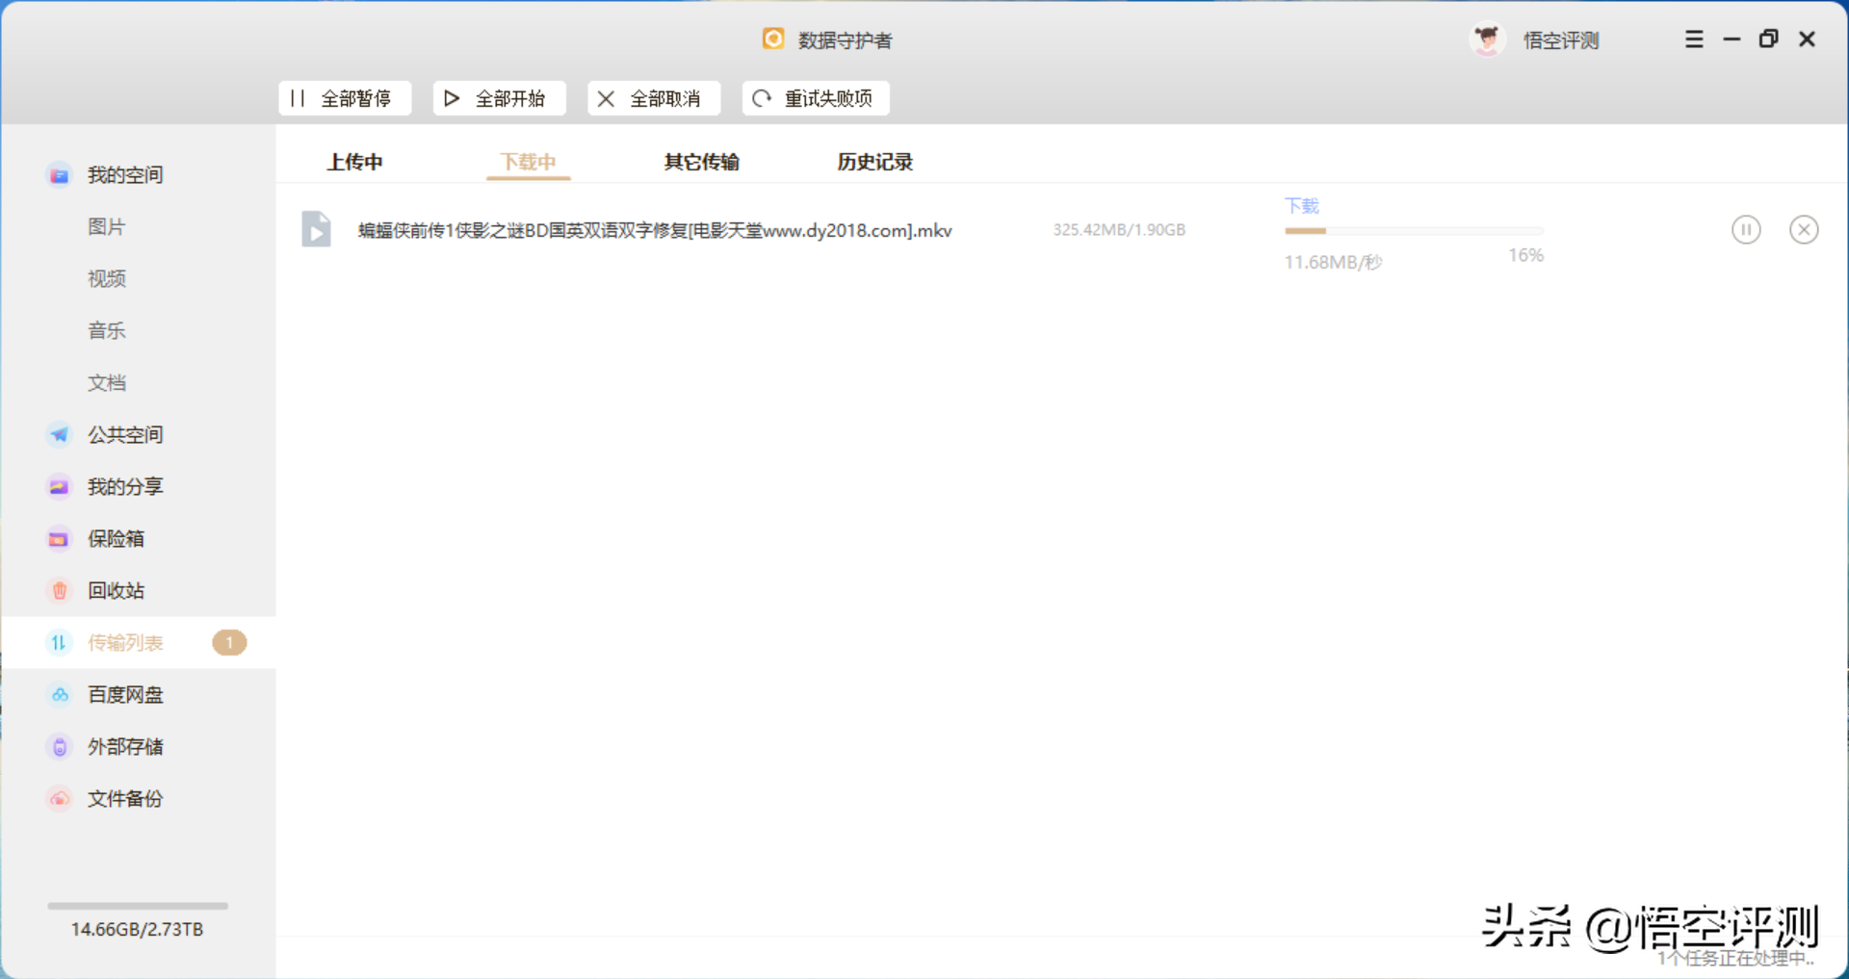Image resolution: width=1849 pixels, height=979 pixels.
Task: Open 百度网盘 from sidebar
Action: tap(125, 695)
